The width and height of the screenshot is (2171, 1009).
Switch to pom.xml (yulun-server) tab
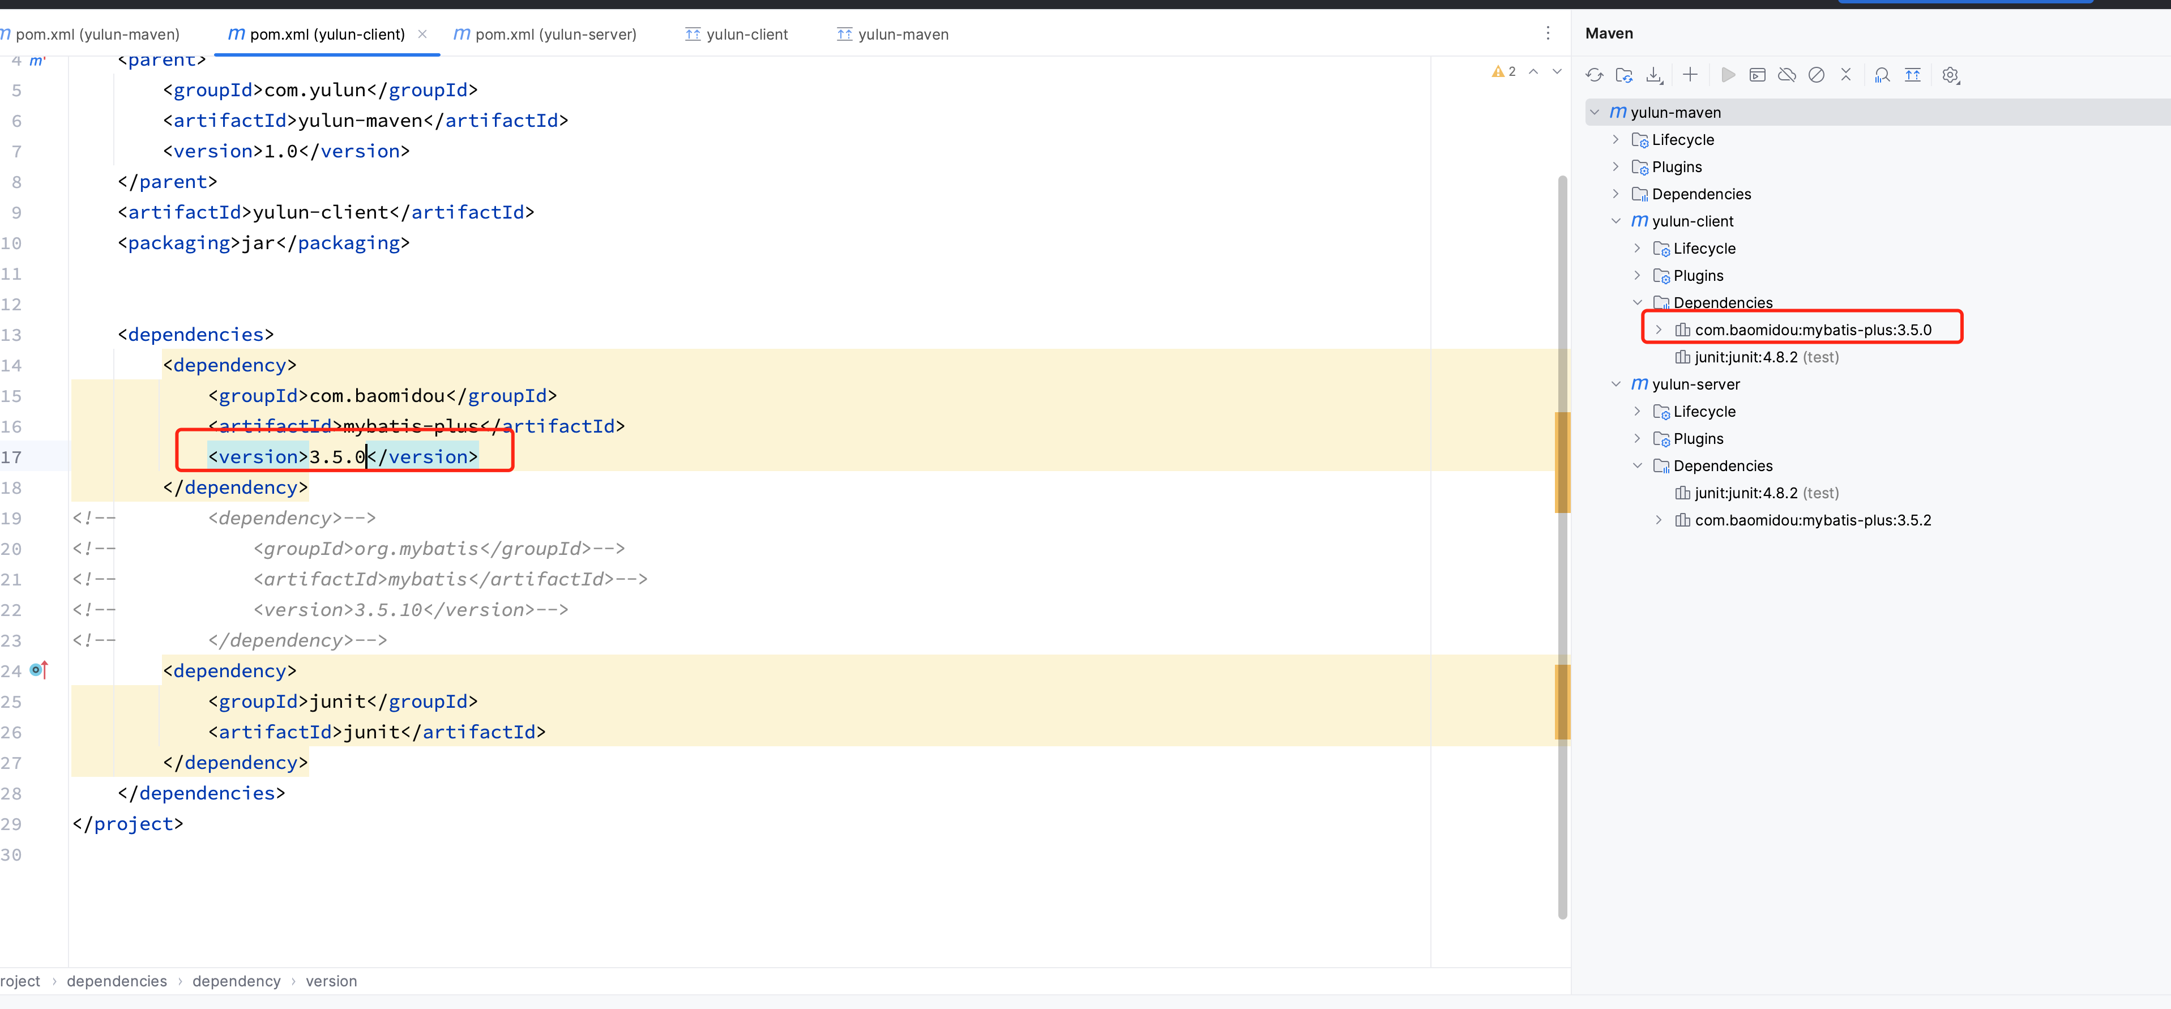click(x=546, y=34)
